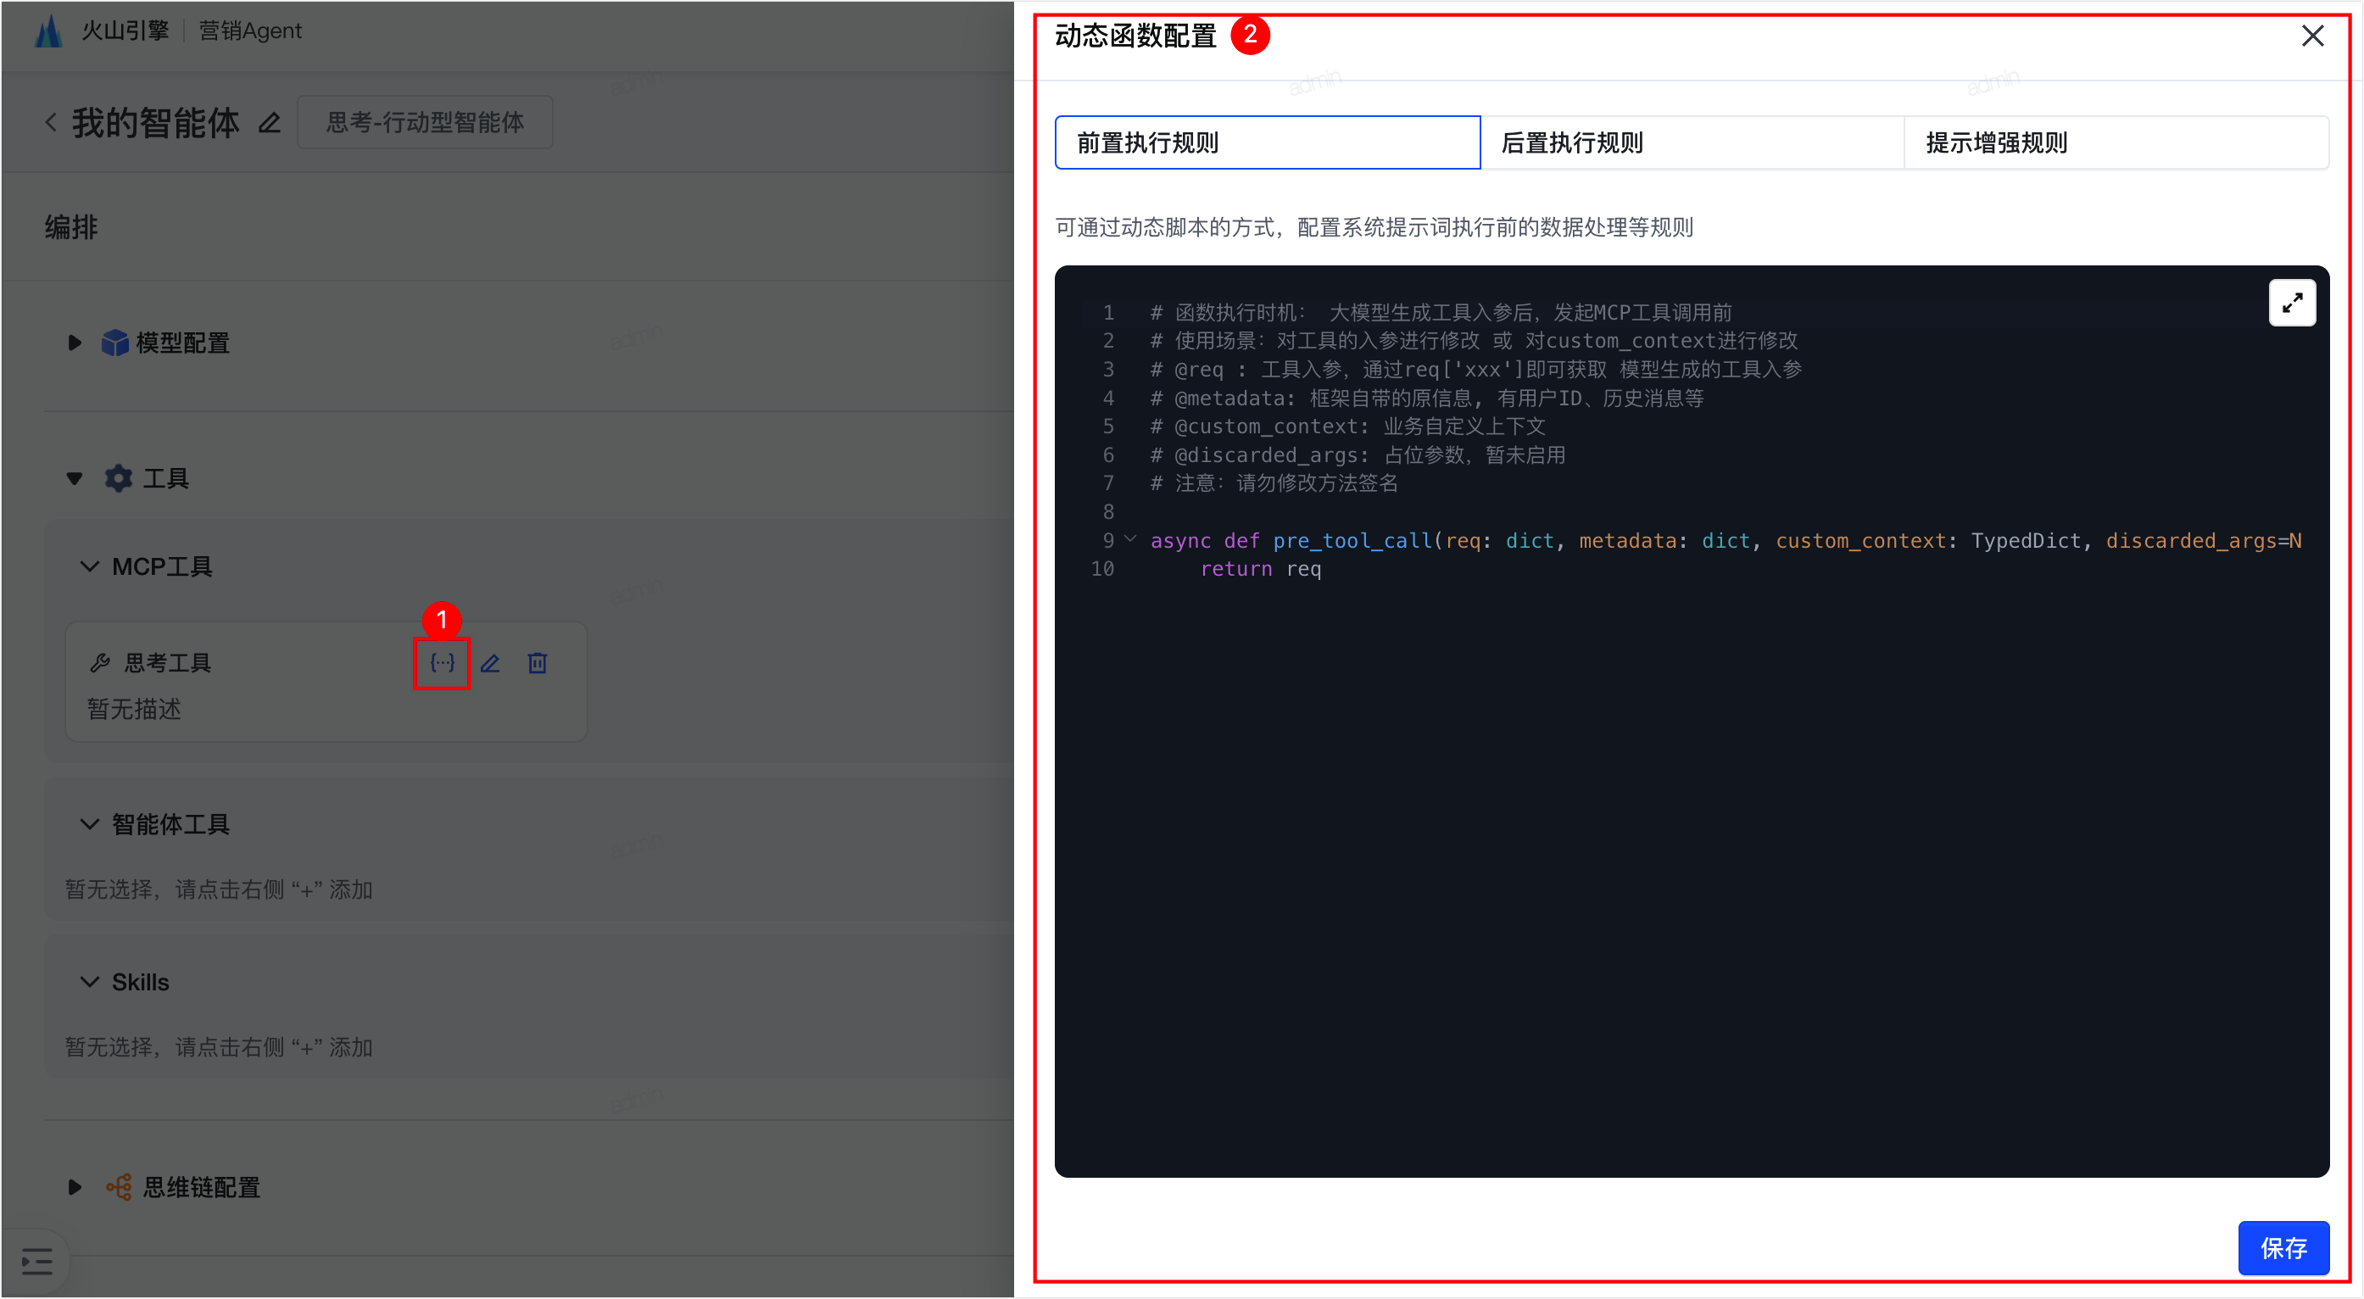Viewport: 2364px width, 1299px height.
Task: Click code comment line 4 @metadata
Action: point(1427,399)
